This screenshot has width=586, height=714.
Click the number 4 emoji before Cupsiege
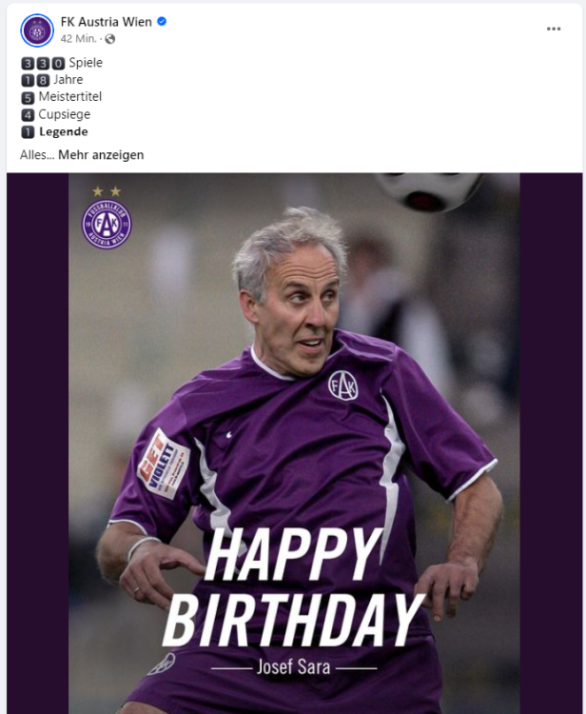click(28, 115)
